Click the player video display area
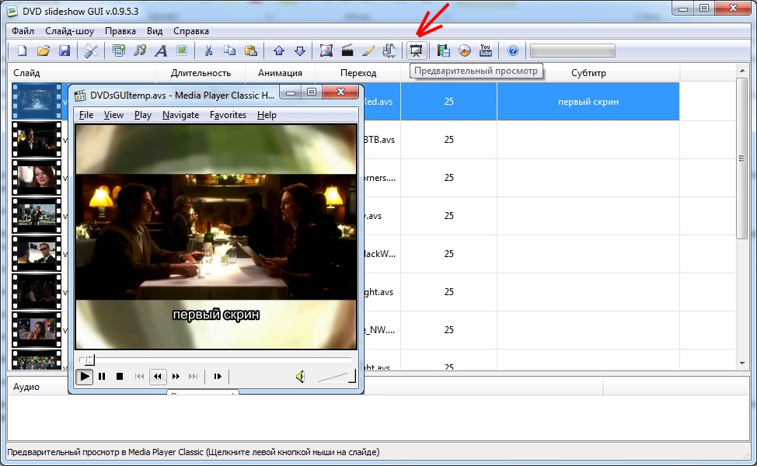The width and height of the screenshot is (757, 466). tap(216, 236)
